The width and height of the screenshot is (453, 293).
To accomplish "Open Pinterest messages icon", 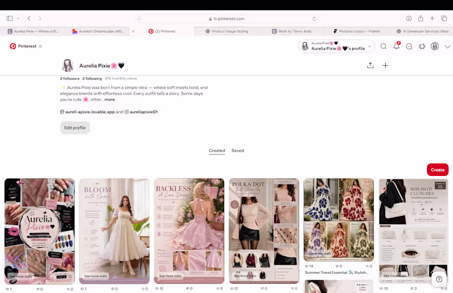I will 409,46.
